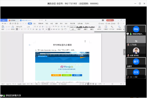
Task: Open the Text Tools (文字工具) icon
Action: [112, 27]
